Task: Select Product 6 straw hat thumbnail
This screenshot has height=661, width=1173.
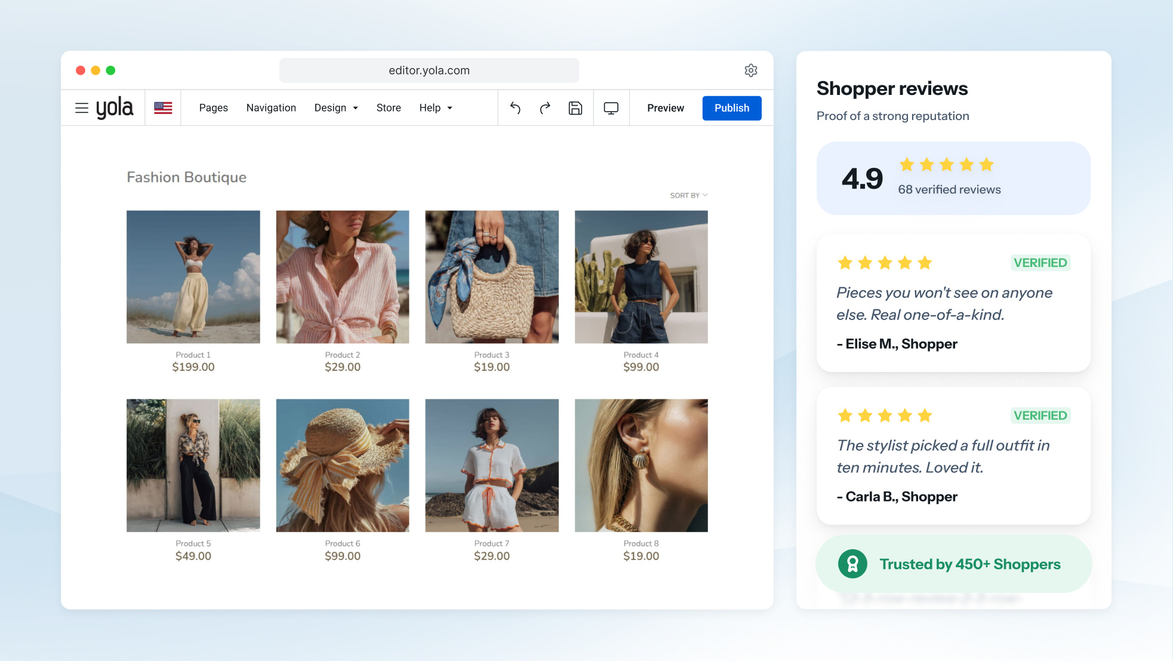Action: click(343, 465)
